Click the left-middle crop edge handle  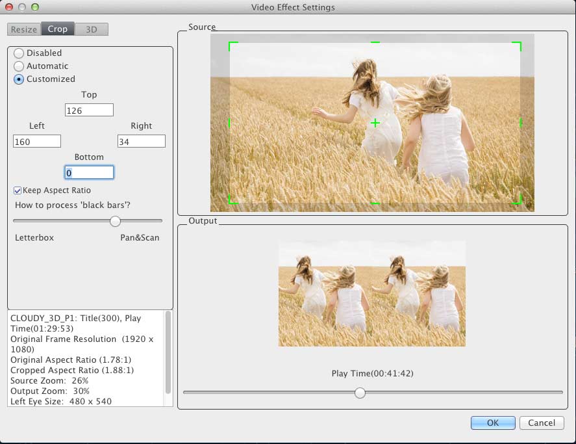pos(230,123)
